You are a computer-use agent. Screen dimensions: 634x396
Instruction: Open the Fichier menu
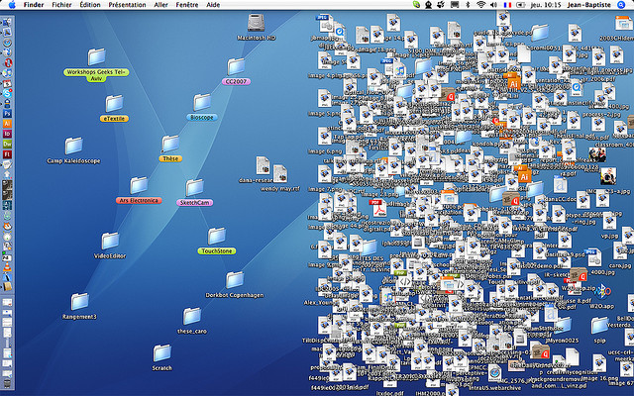click(61, 5)
